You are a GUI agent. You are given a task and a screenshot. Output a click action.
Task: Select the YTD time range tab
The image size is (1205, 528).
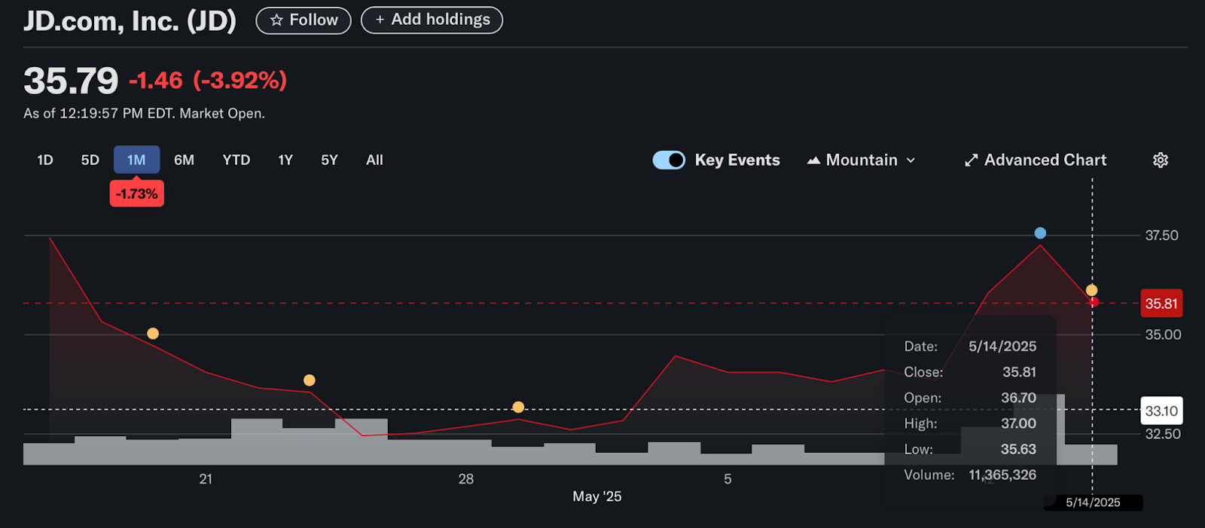[236, 160]
